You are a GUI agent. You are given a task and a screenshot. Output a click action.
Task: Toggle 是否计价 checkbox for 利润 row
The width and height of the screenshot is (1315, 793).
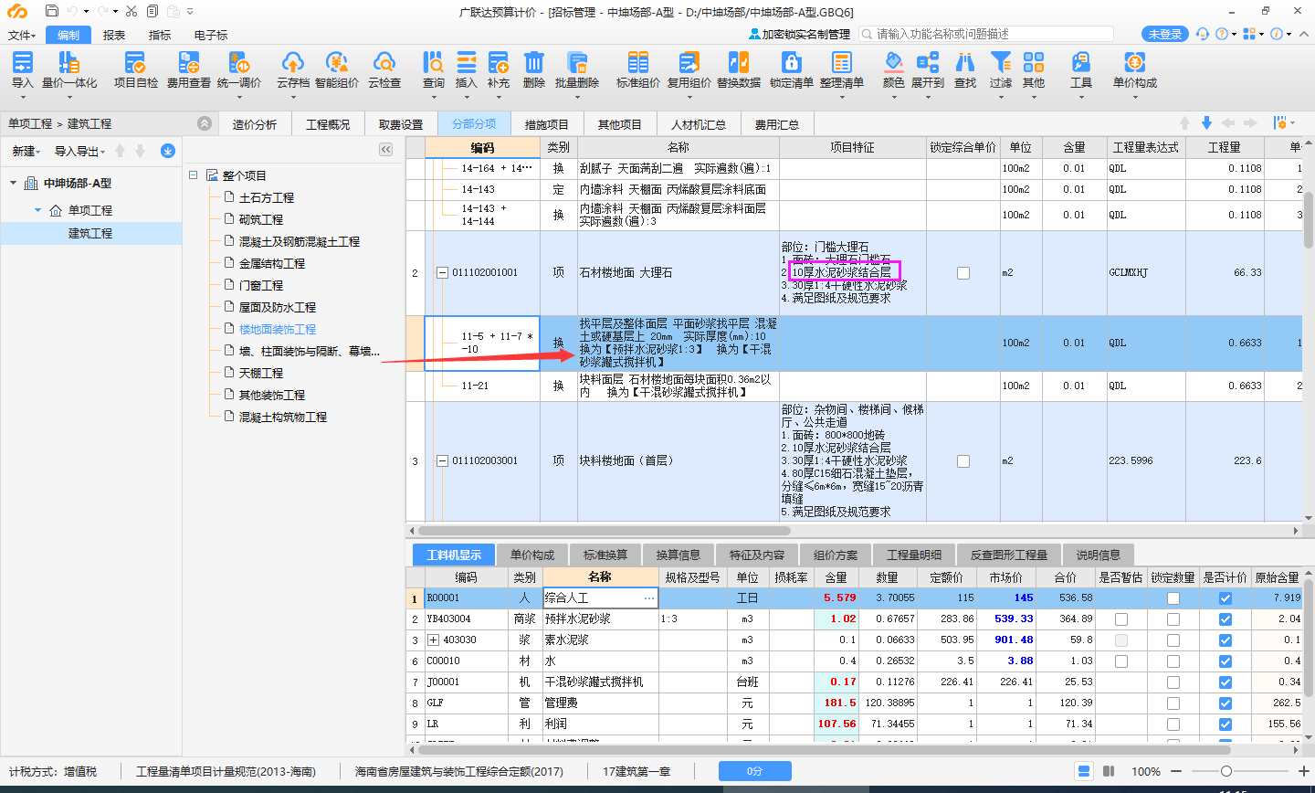(1226, 724)
